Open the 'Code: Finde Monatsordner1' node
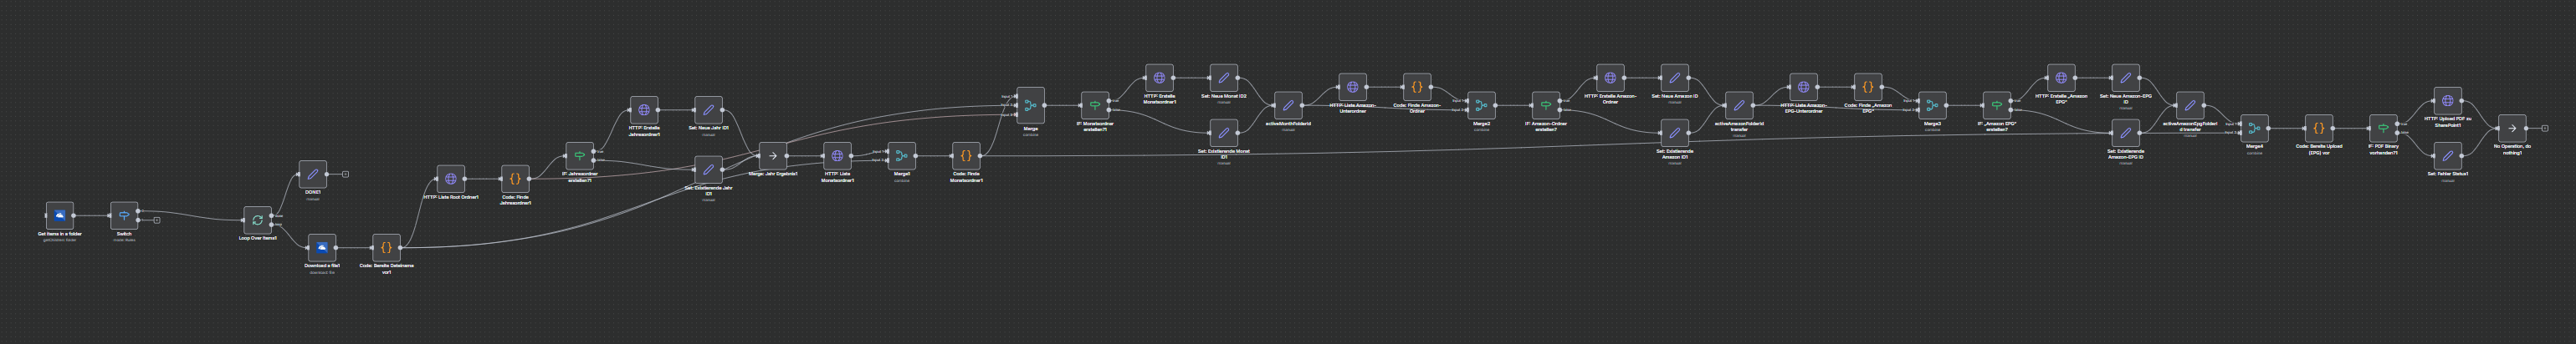Screen dimensions: 2576x344 966,155
